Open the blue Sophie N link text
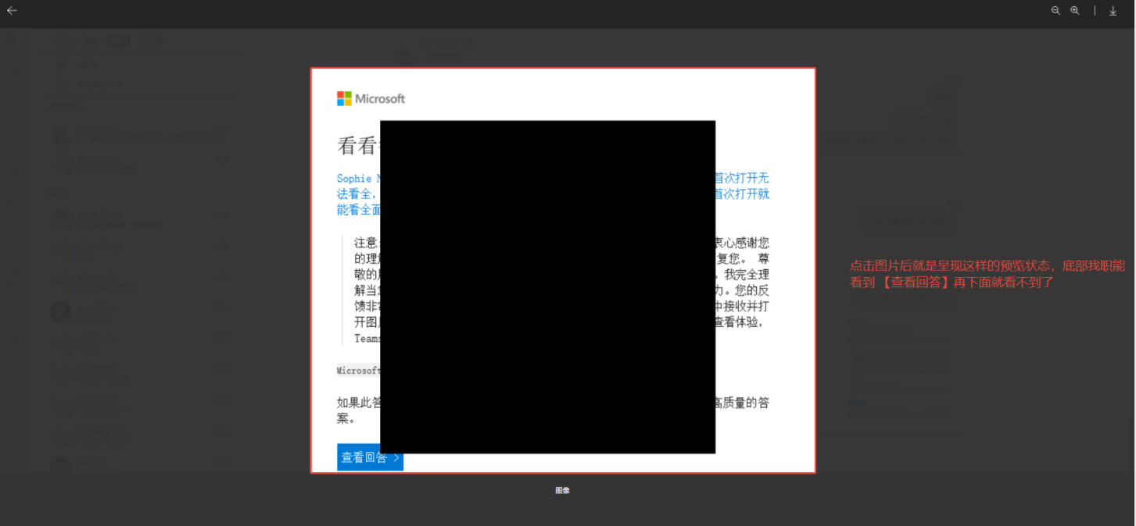Screen dimensions: 1136x526 point(359,179)
